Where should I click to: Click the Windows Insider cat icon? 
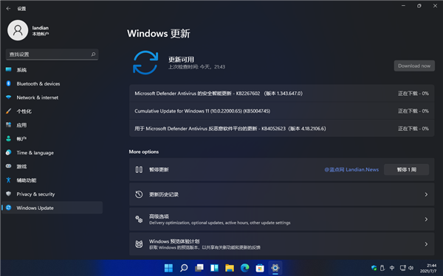coord(139,244)
